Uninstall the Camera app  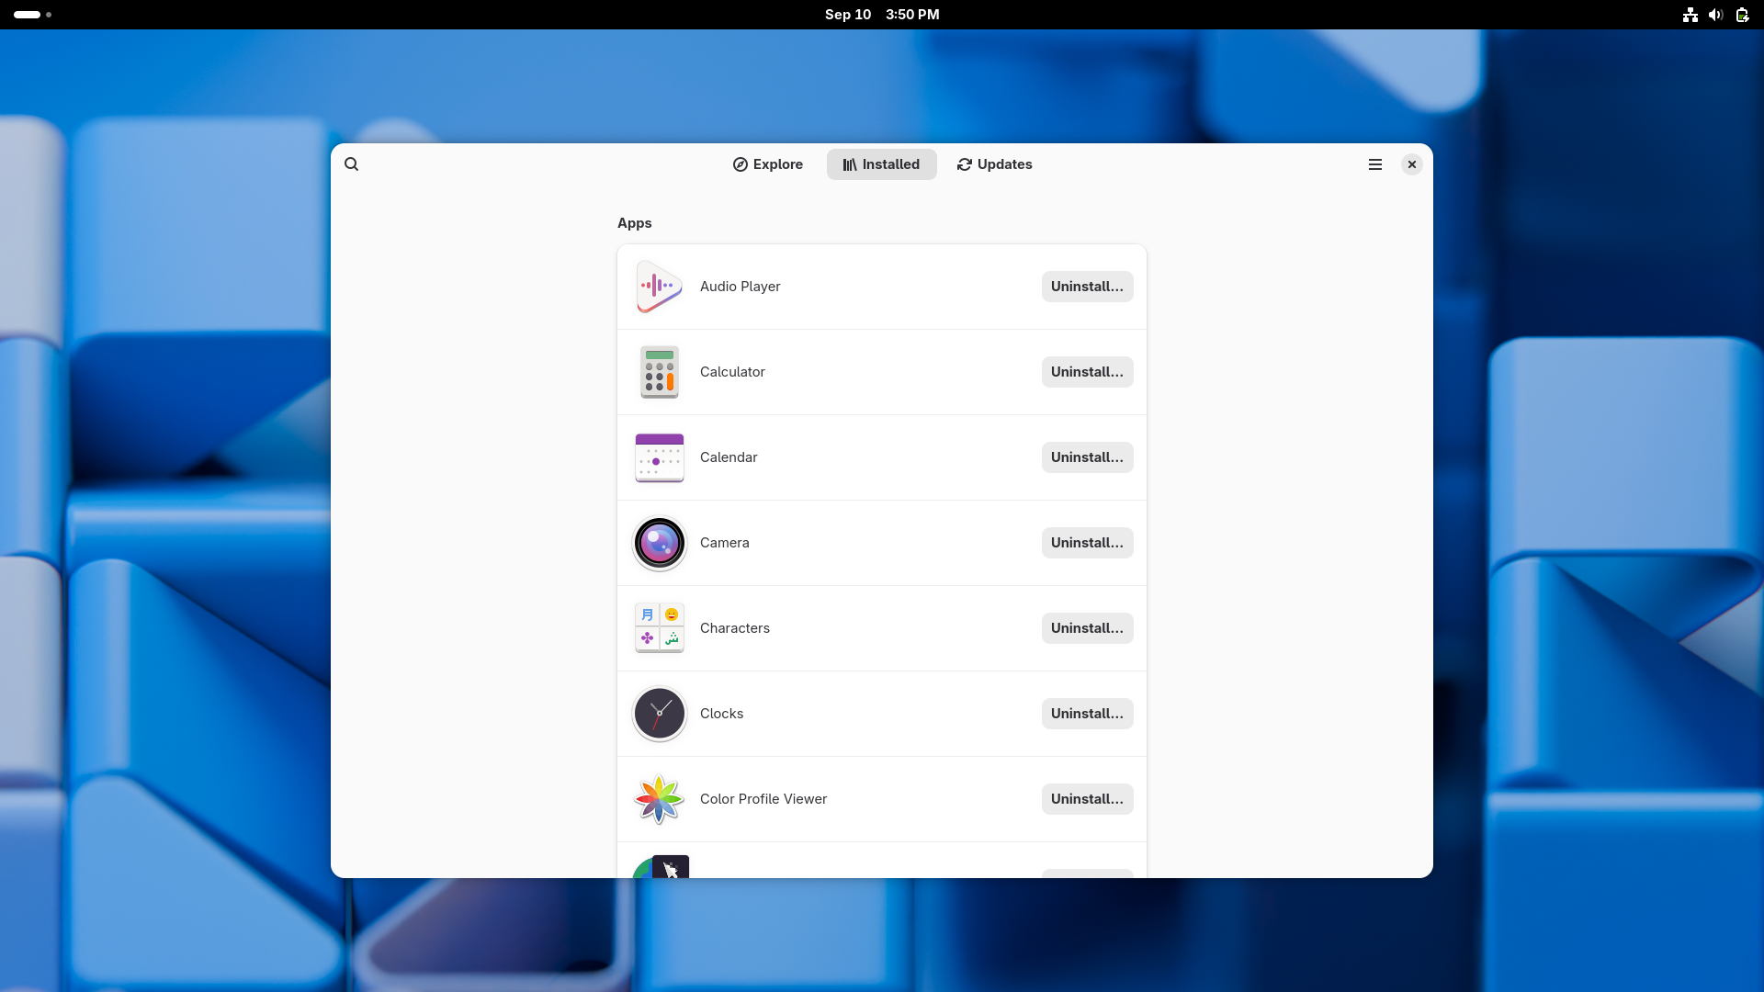tap(1087, 543)
